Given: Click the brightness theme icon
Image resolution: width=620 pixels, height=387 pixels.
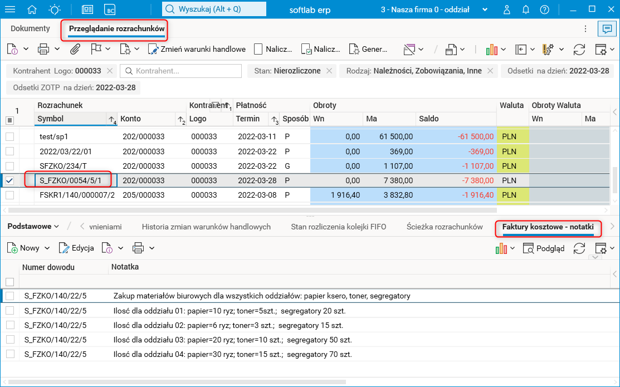Looking at the screenshot, I should click(55, 9).
